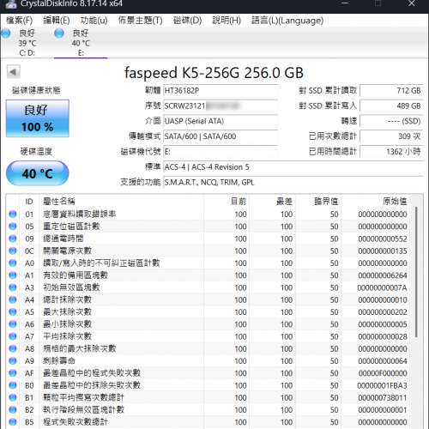The image size is (429, 429).
Task: Click the features field S.M.A.R.T., NCQ, TRIM, GPL
Action: (x=293, y=182)
